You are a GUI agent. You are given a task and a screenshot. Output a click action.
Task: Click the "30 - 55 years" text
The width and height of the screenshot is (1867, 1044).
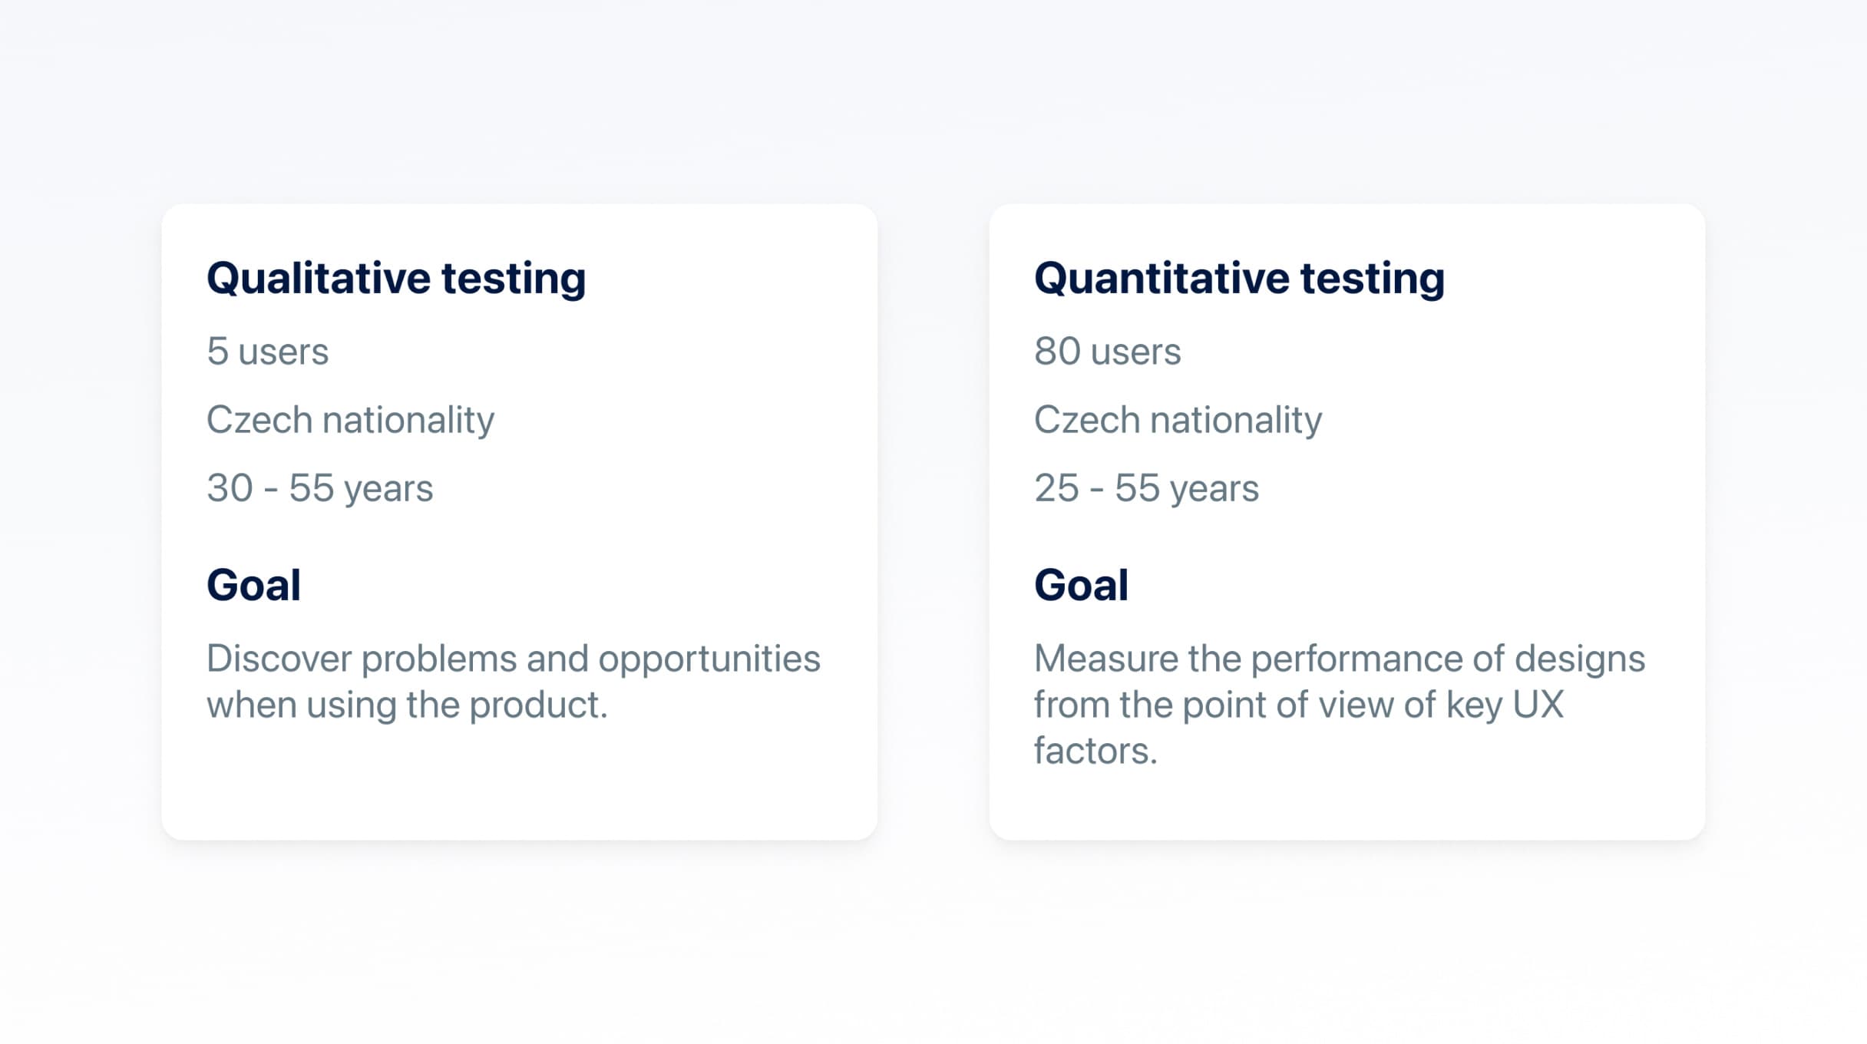pyautogui.click(x=319, y=488)
